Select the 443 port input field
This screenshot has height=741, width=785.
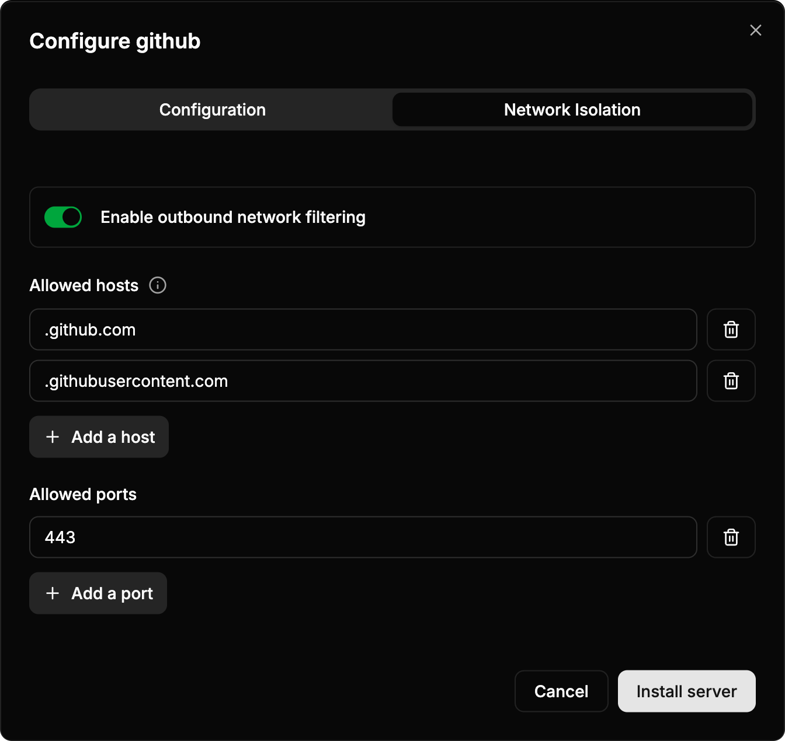tap(363, 537)
